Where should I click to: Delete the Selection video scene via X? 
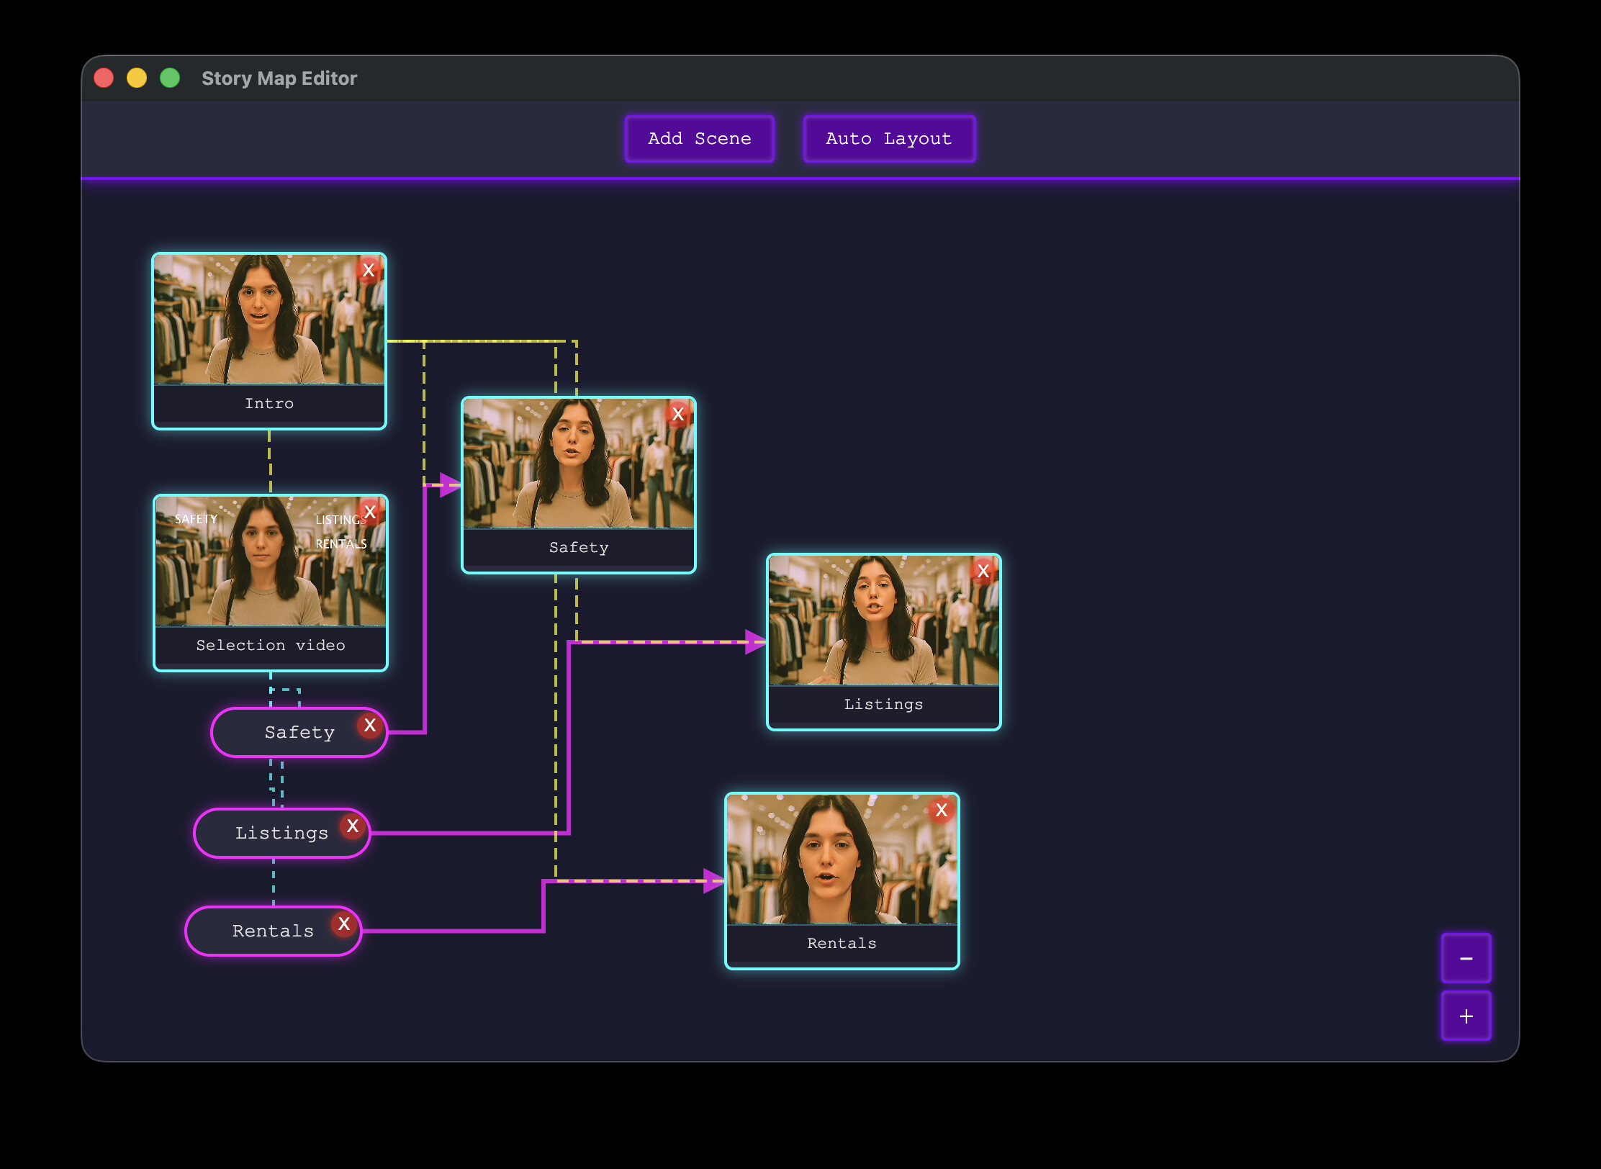click(370, 513)
